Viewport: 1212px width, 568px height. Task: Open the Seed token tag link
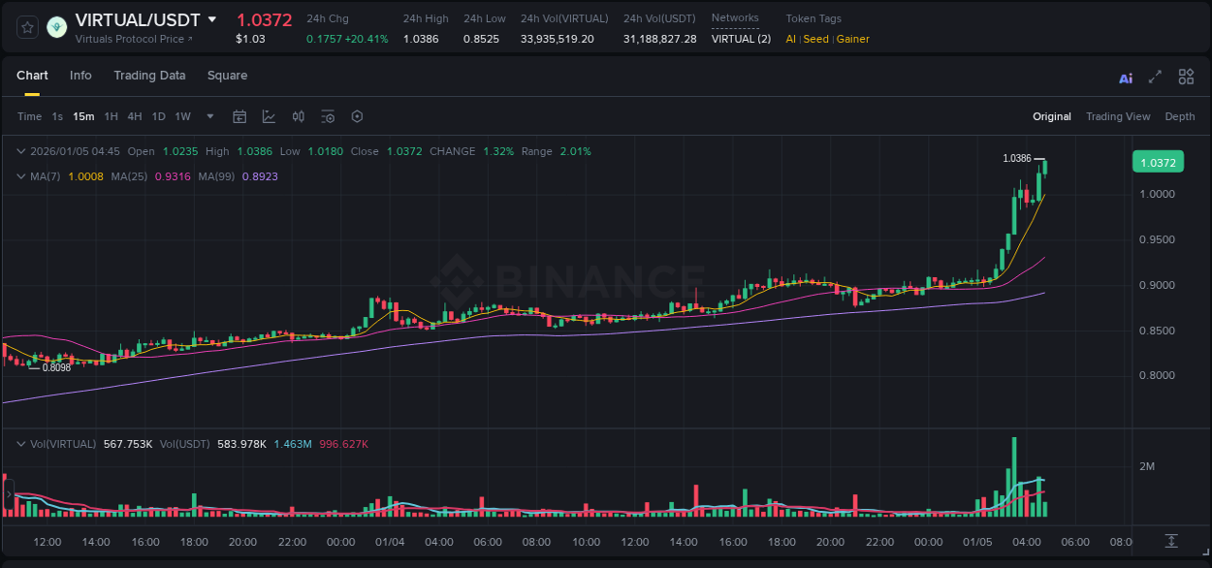pos(815,40)
